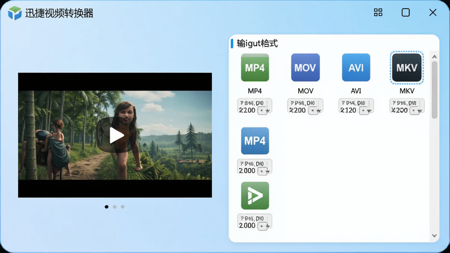Select the green play-arrow format icon
This screenshot has height=253, width=450.
tap(255, 195)
